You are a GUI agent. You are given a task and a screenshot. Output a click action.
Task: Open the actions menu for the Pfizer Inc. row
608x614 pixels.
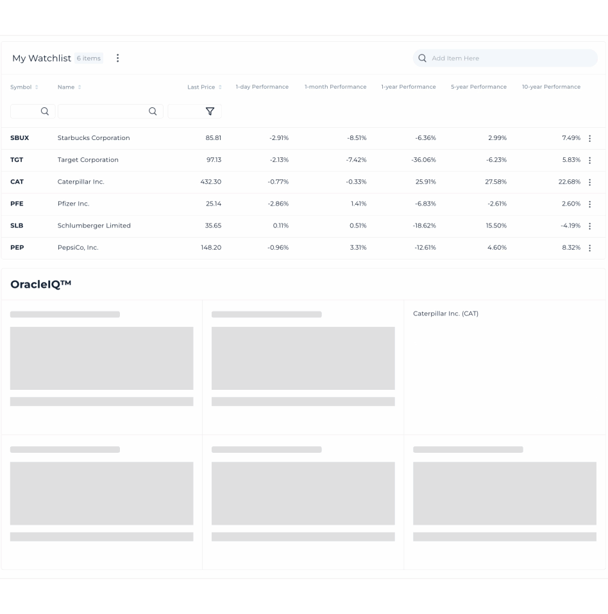click(x=590, y=204)
